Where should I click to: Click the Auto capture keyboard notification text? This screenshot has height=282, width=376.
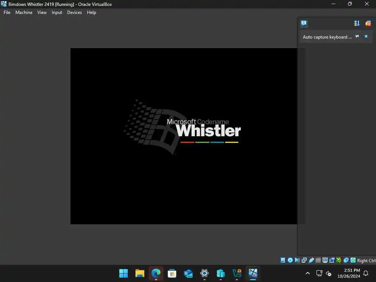click(327, 37)
